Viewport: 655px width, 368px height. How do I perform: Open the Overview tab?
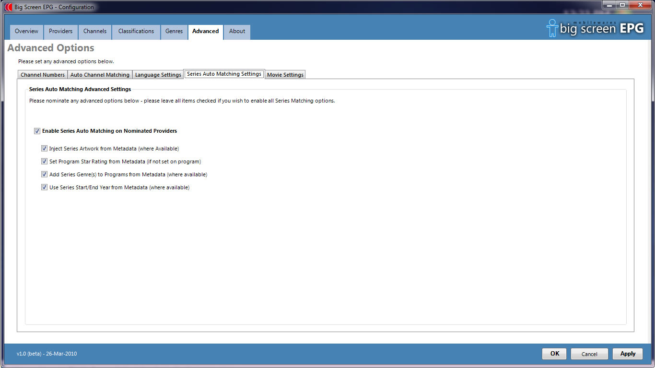pyautogui.click(x=26, y=32)
